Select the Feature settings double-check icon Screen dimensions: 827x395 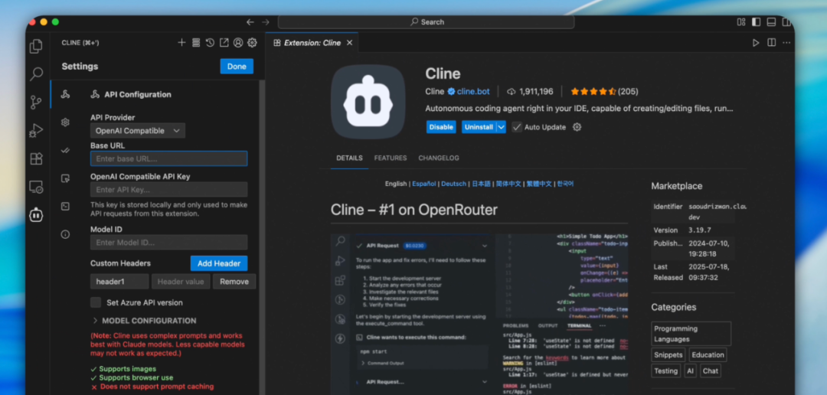coord(65,150)
